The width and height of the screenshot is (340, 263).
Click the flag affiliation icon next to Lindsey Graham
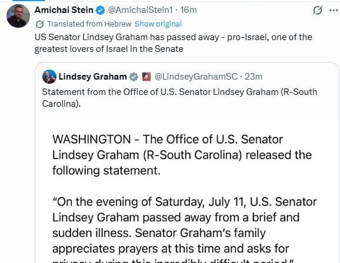146,77
